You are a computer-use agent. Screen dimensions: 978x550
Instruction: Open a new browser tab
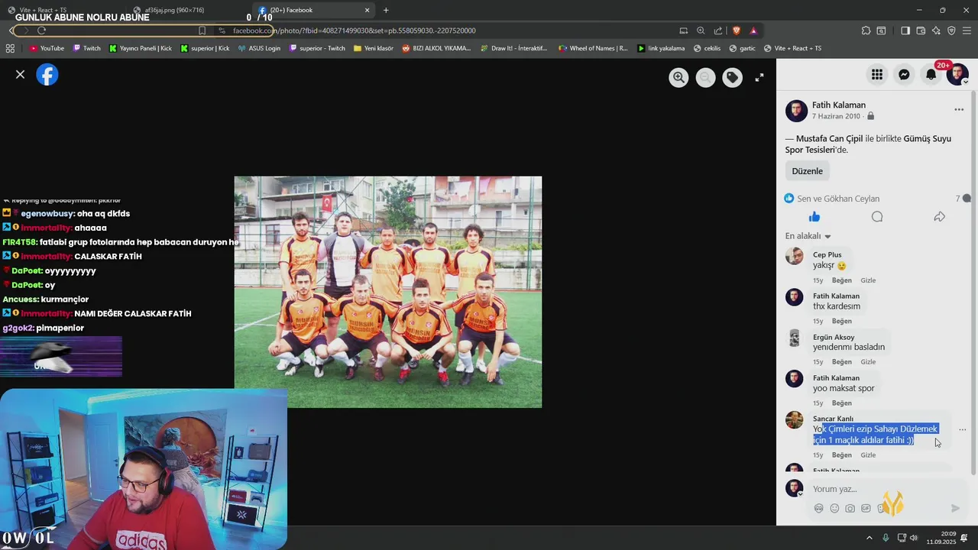(386, 10)
